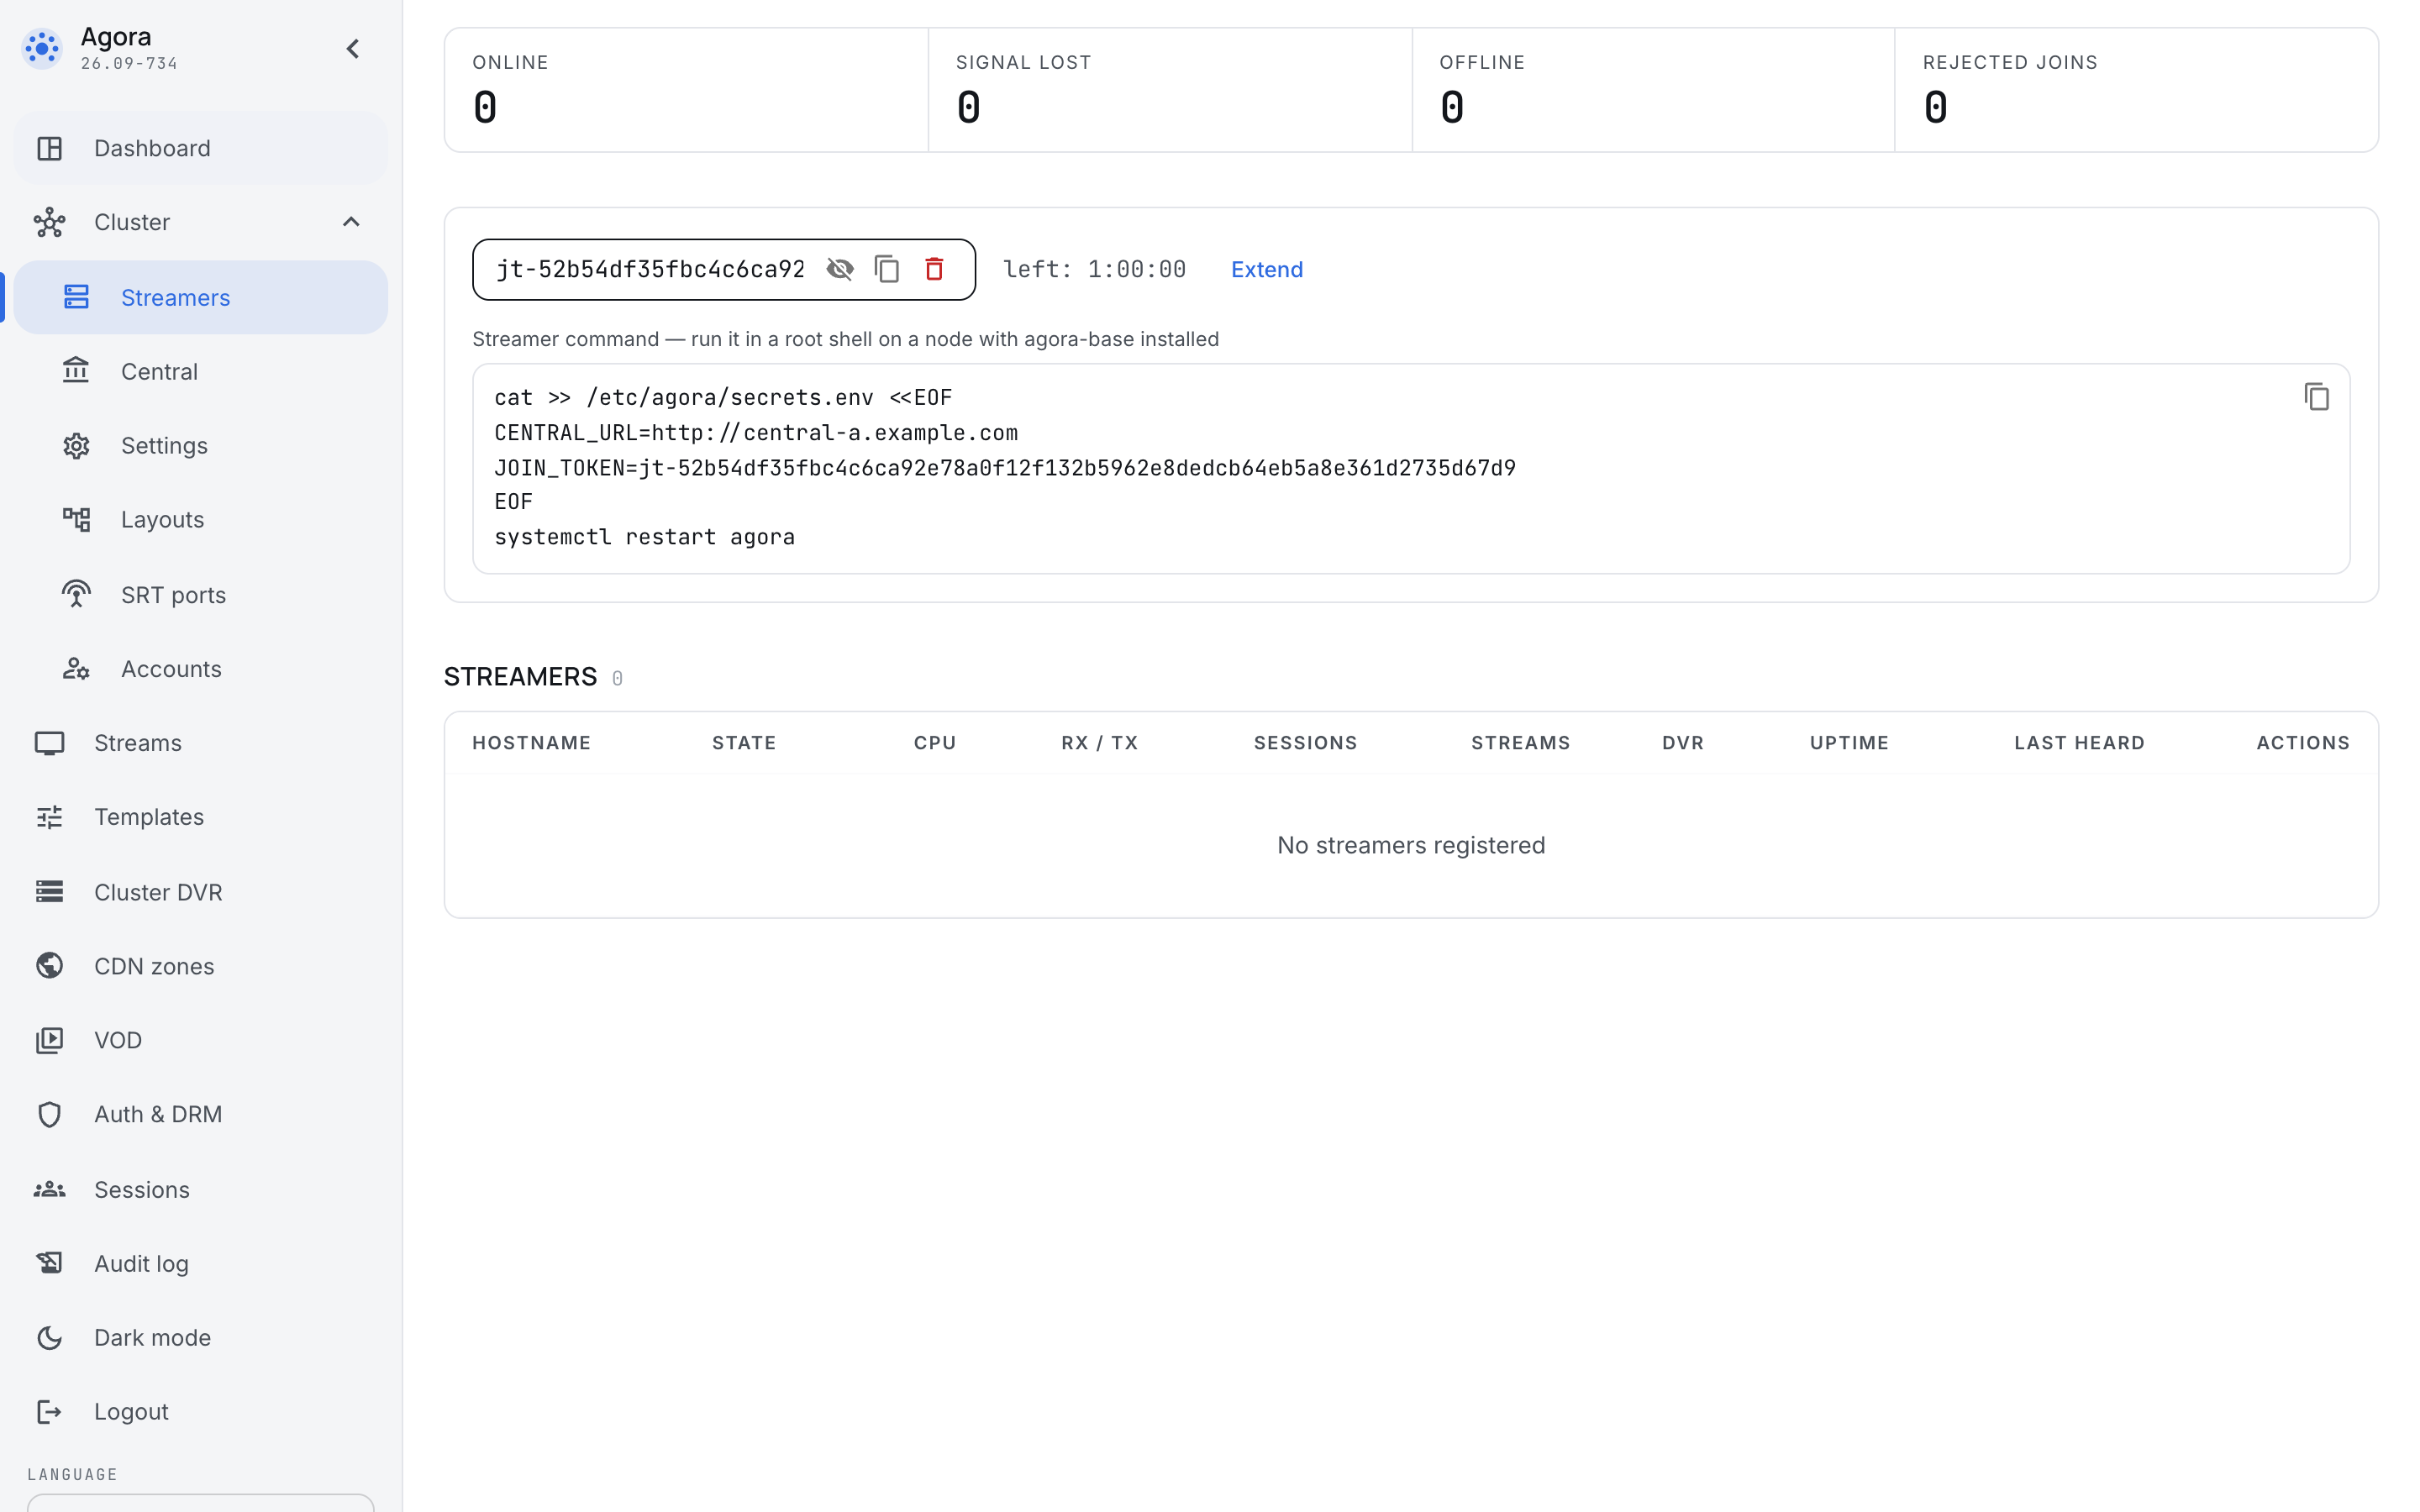Toggle the join token visibility eye icon
Viewport: 2420px width, 1512px height.
point(840,269)
